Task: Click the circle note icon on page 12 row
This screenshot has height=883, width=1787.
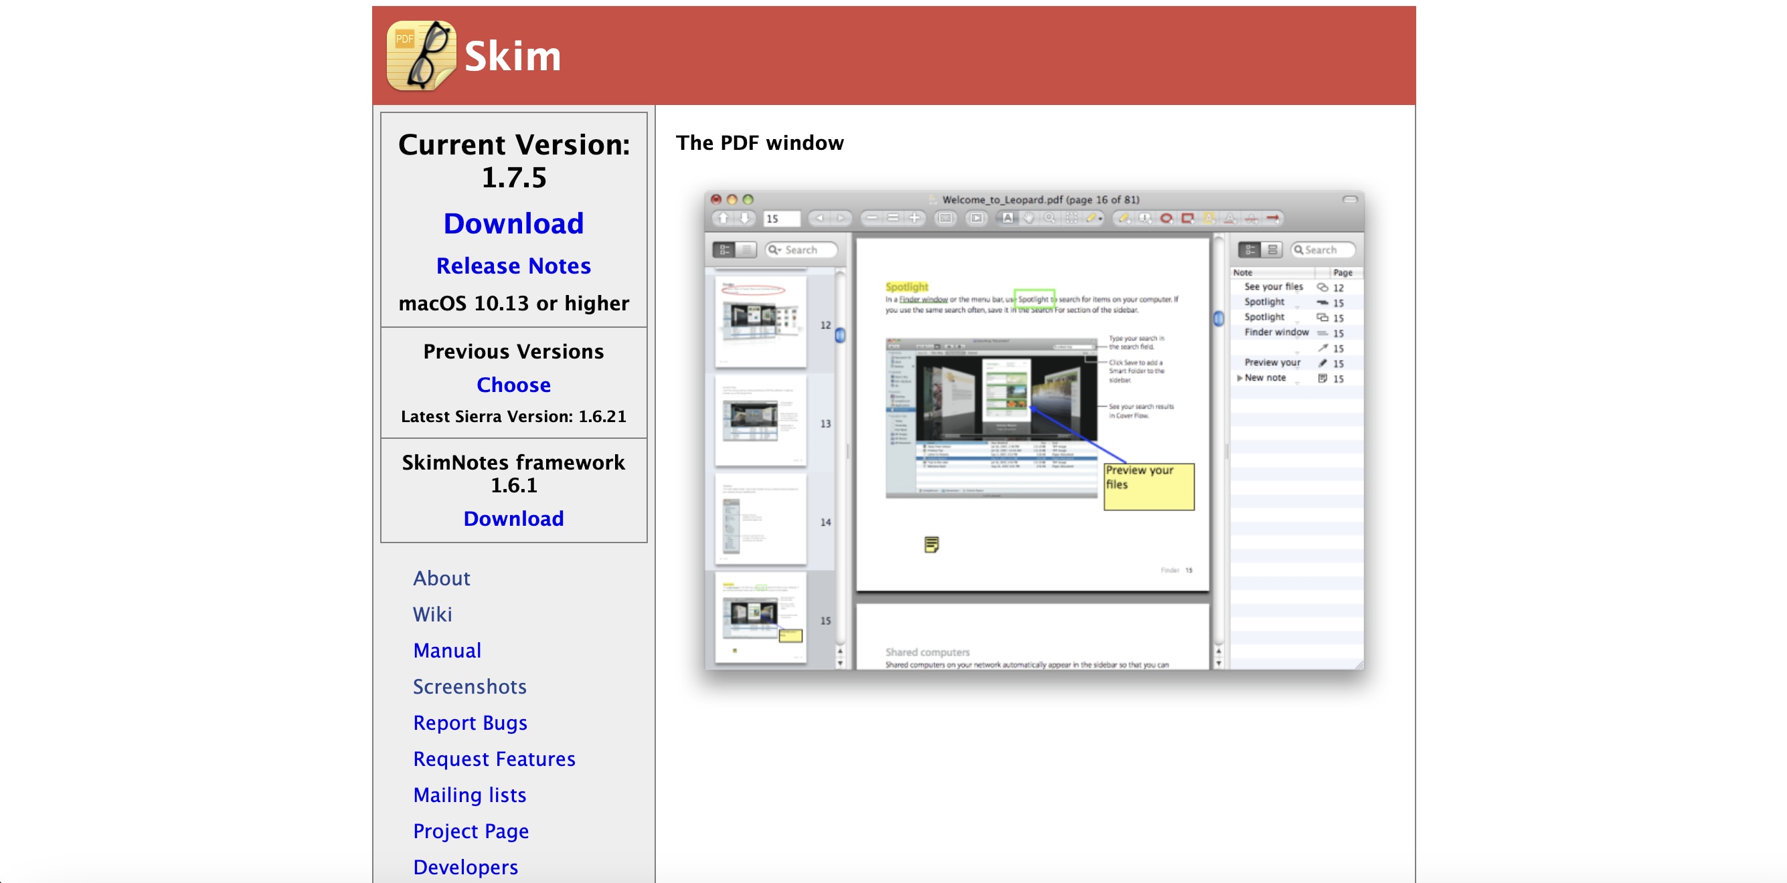Action: 1323,288
